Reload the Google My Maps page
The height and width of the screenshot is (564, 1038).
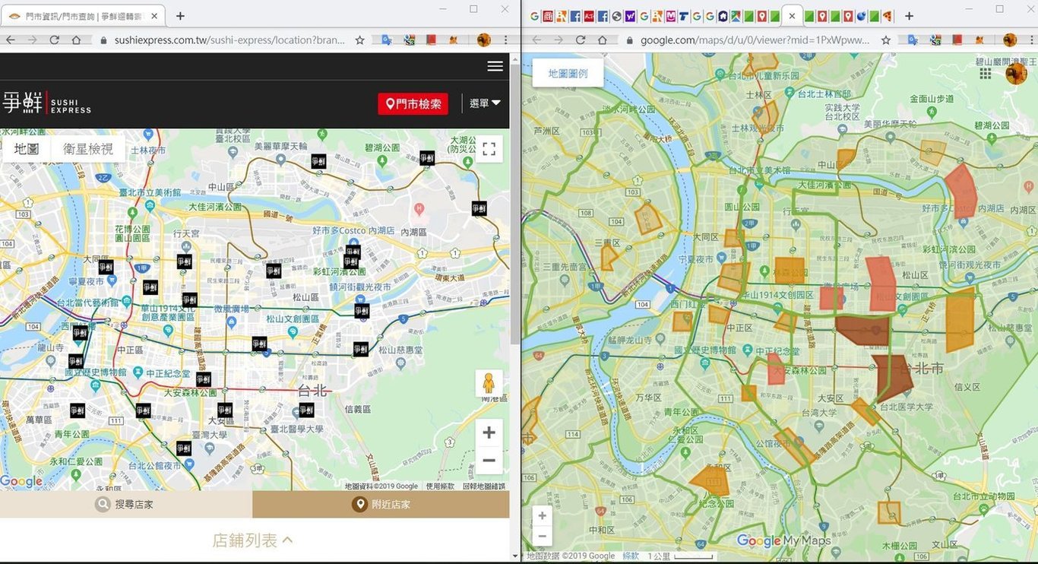point(580,40)
